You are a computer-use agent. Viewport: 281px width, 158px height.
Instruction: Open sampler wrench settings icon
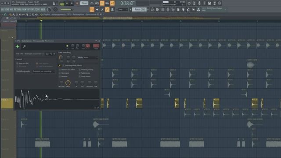tap(24, 47)
